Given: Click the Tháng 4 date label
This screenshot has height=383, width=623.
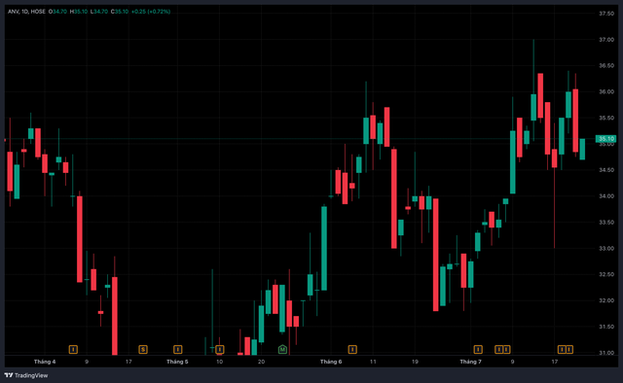Looking at the screenshot, I should 45,362.
